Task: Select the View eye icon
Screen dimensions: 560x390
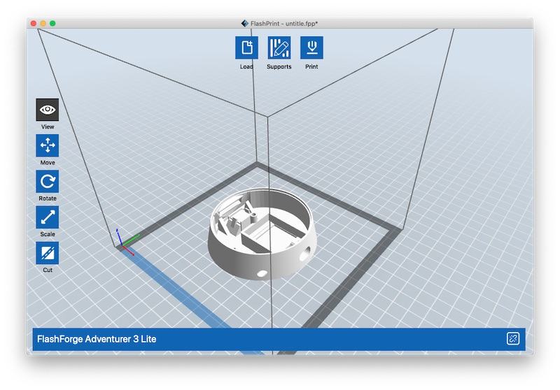Action: point(48,110)
